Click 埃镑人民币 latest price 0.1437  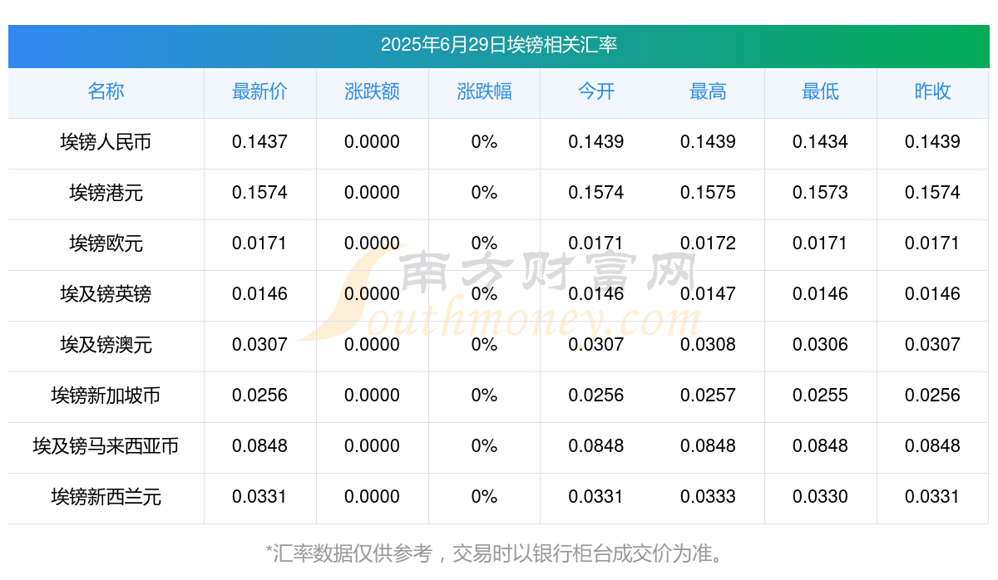point(259,142)
